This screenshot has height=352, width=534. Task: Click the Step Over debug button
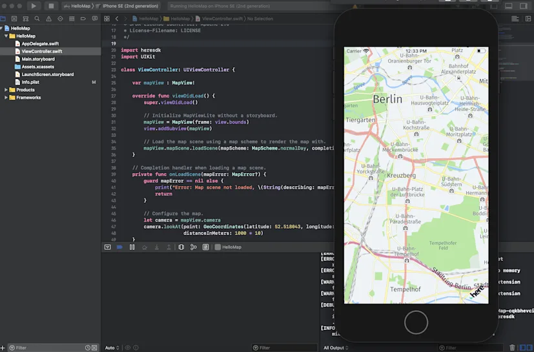pyautogui.click(x=145, y=247)
